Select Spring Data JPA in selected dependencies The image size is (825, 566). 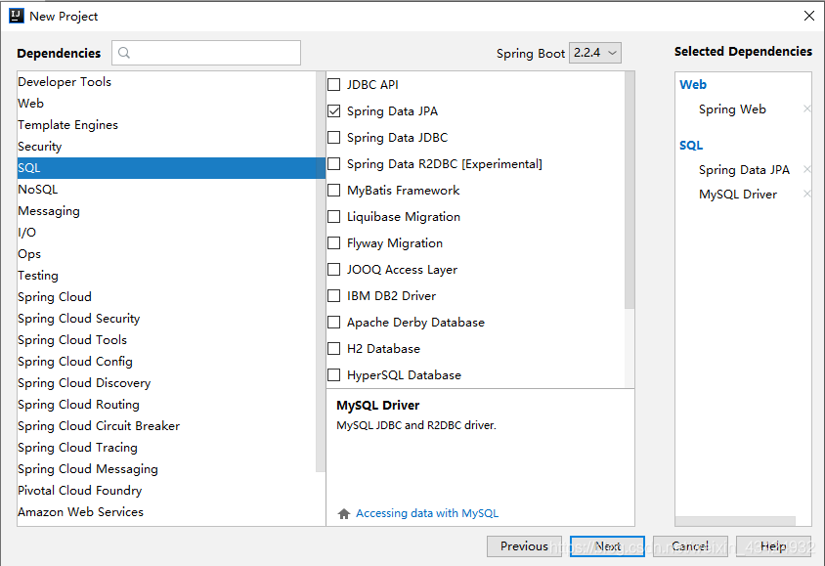(744, 170)
